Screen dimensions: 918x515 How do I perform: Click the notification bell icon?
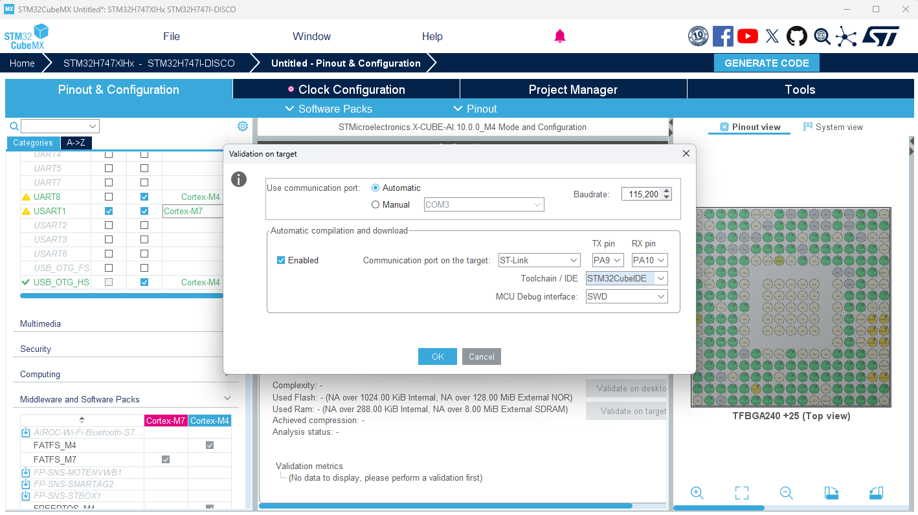coord(560,36)
